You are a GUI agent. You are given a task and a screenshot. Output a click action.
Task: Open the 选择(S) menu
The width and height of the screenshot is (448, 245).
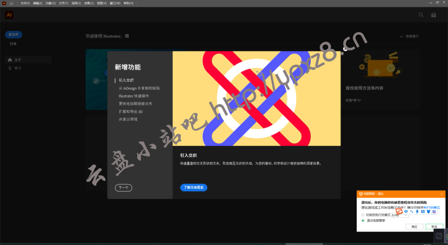pos(76,3)
